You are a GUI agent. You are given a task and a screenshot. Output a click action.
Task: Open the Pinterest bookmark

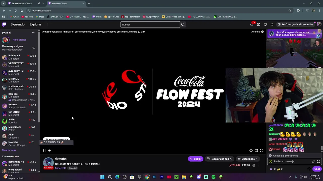point(151,17)
